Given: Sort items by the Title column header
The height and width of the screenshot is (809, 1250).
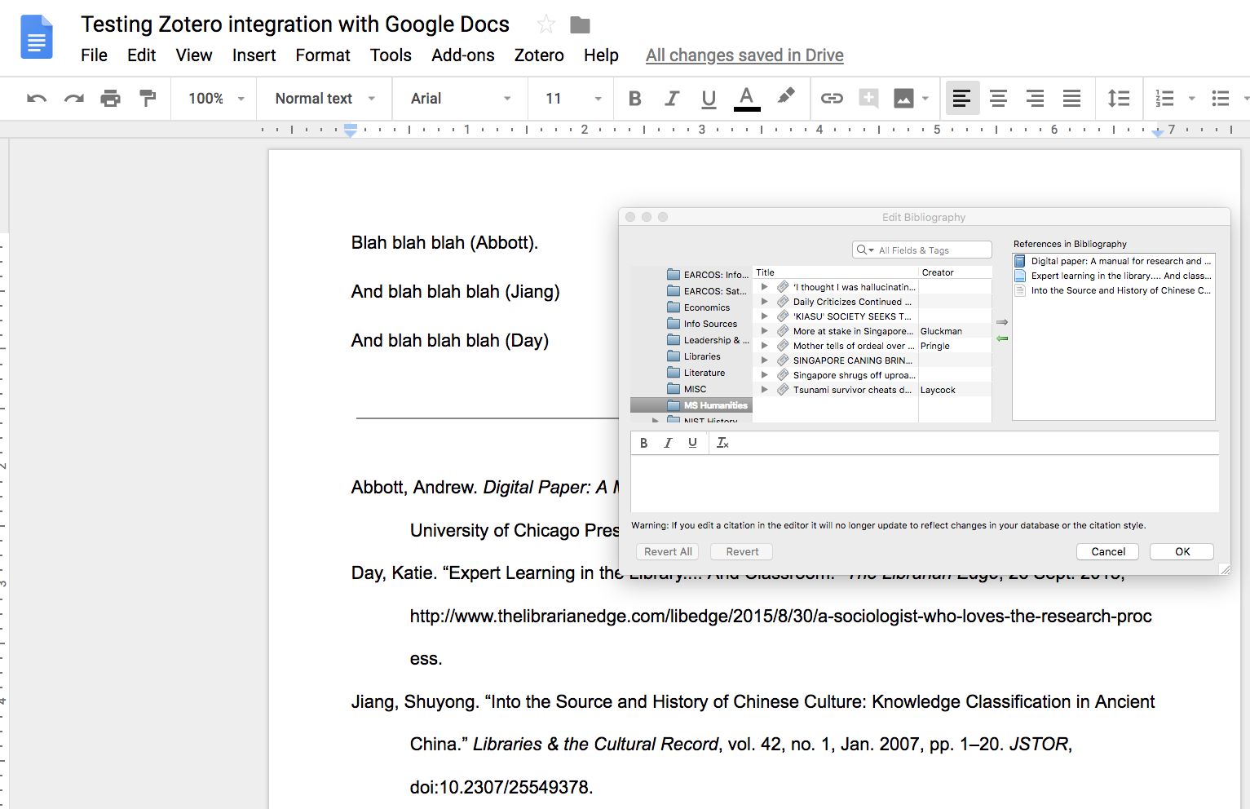Looking at the screenshot, I should pos(835,272).
